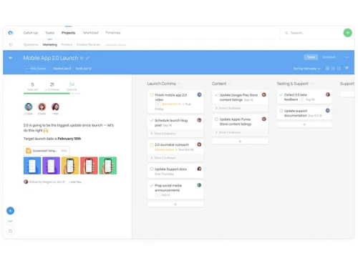358x268 pixels.
Task: Open the blue phone screenshot thumbnail
Action: (32, 166)
